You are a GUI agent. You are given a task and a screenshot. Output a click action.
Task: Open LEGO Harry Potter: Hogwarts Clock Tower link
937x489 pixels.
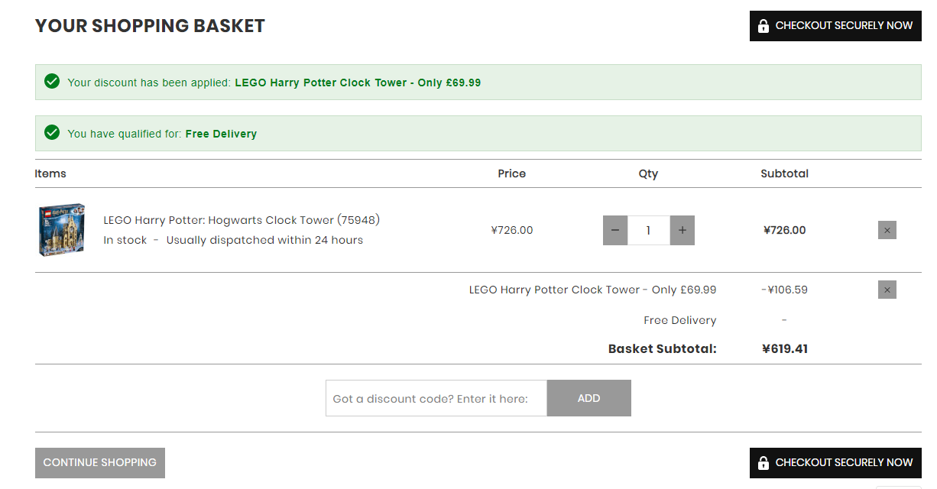click(x=242, y=220)
